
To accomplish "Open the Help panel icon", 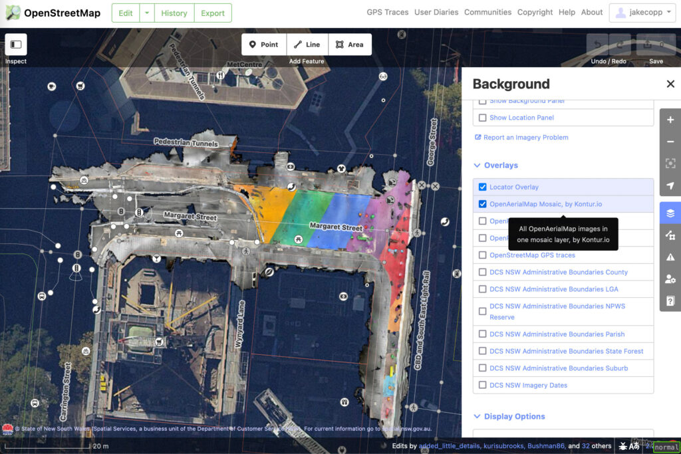I will 670,301.
